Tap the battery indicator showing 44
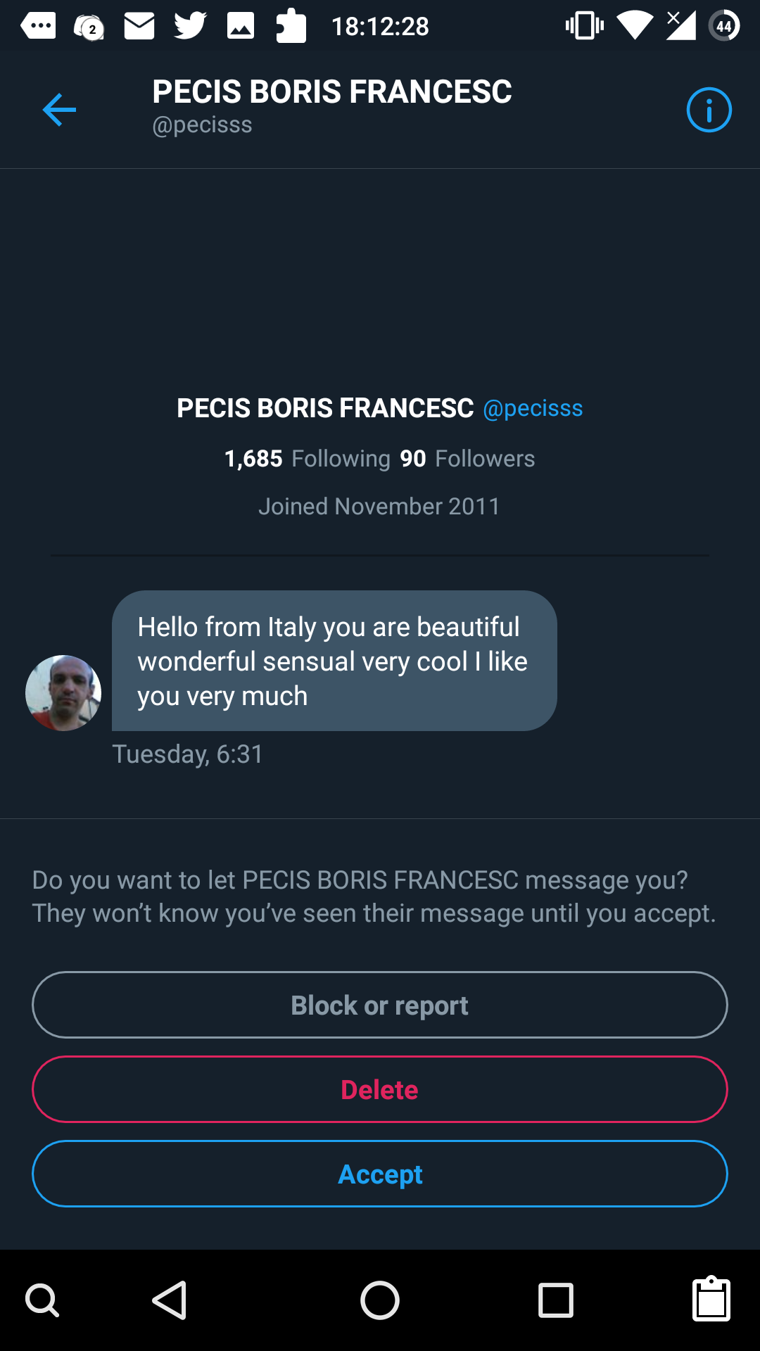This screenshot has height=1351, width=760. (x=724, y=27)
